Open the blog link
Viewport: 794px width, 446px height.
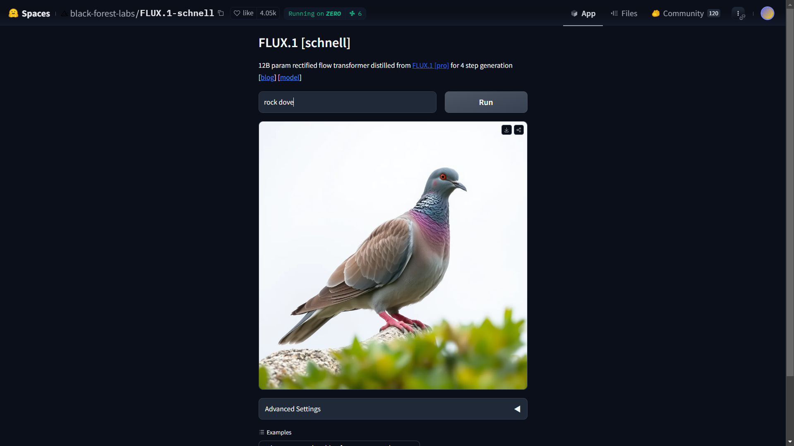267,77
